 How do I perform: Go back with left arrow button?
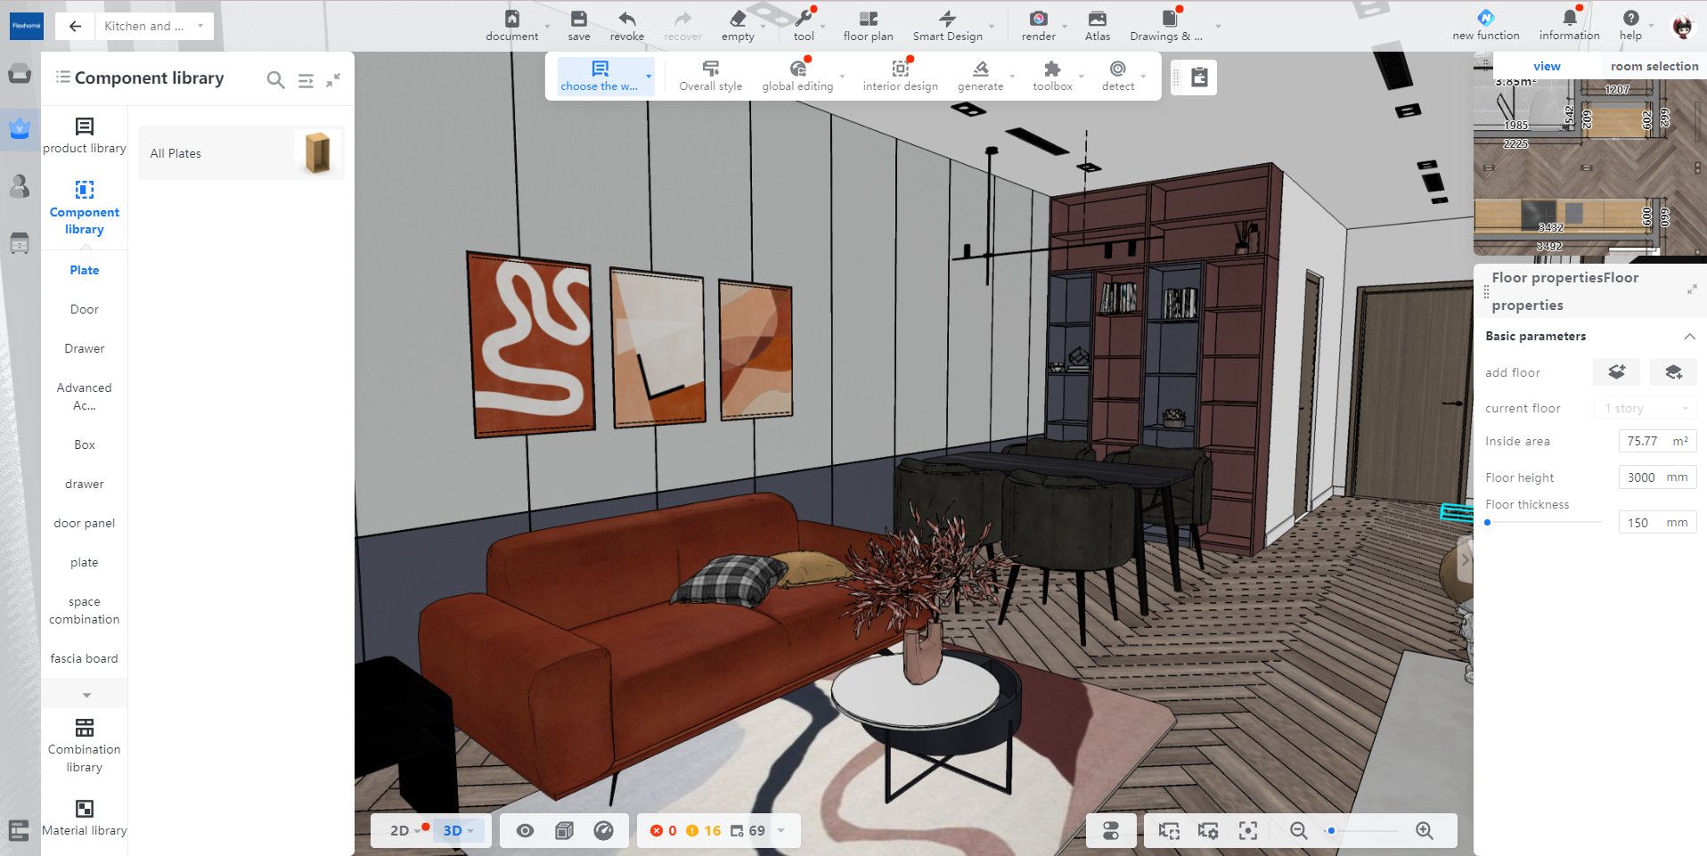76,26
